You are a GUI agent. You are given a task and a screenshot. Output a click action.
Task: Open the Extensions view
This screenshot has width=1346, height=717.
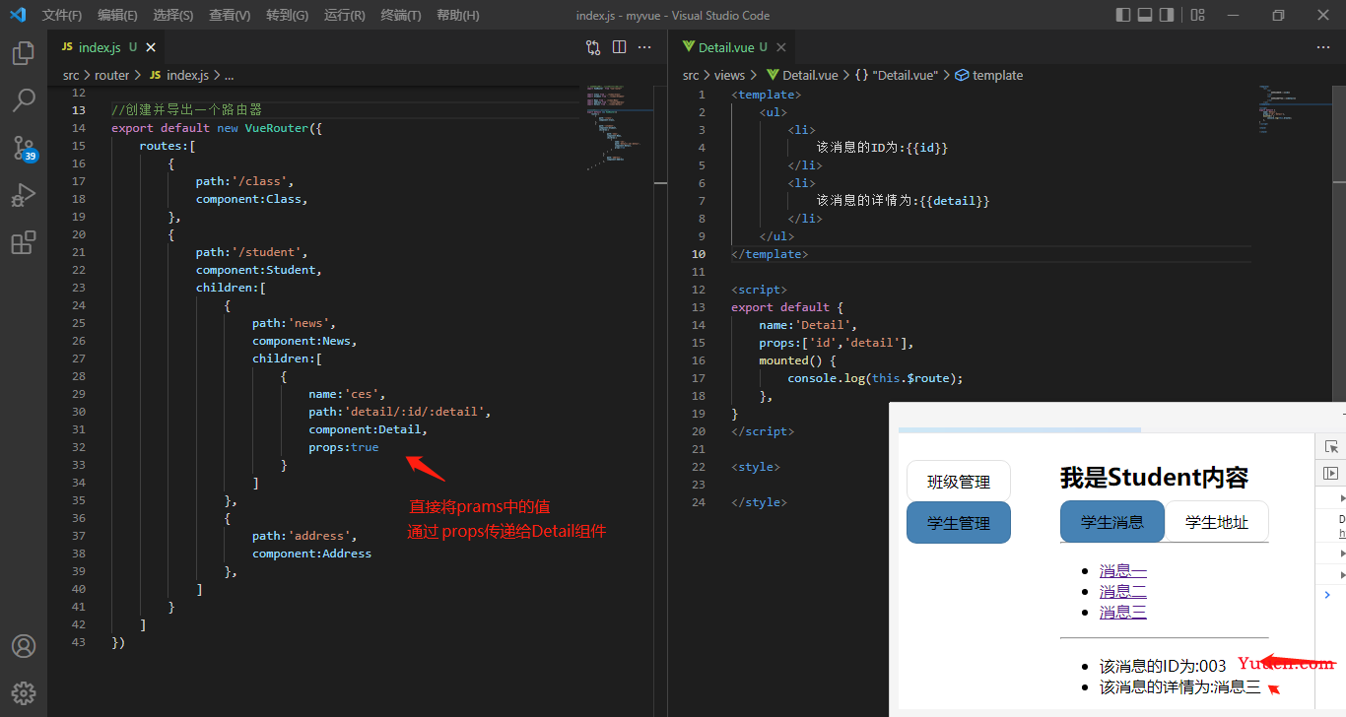pyautogui.click(x=24, y=242)
